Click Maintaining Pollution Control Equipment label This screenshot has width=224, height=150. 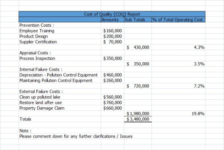[56, 81]
